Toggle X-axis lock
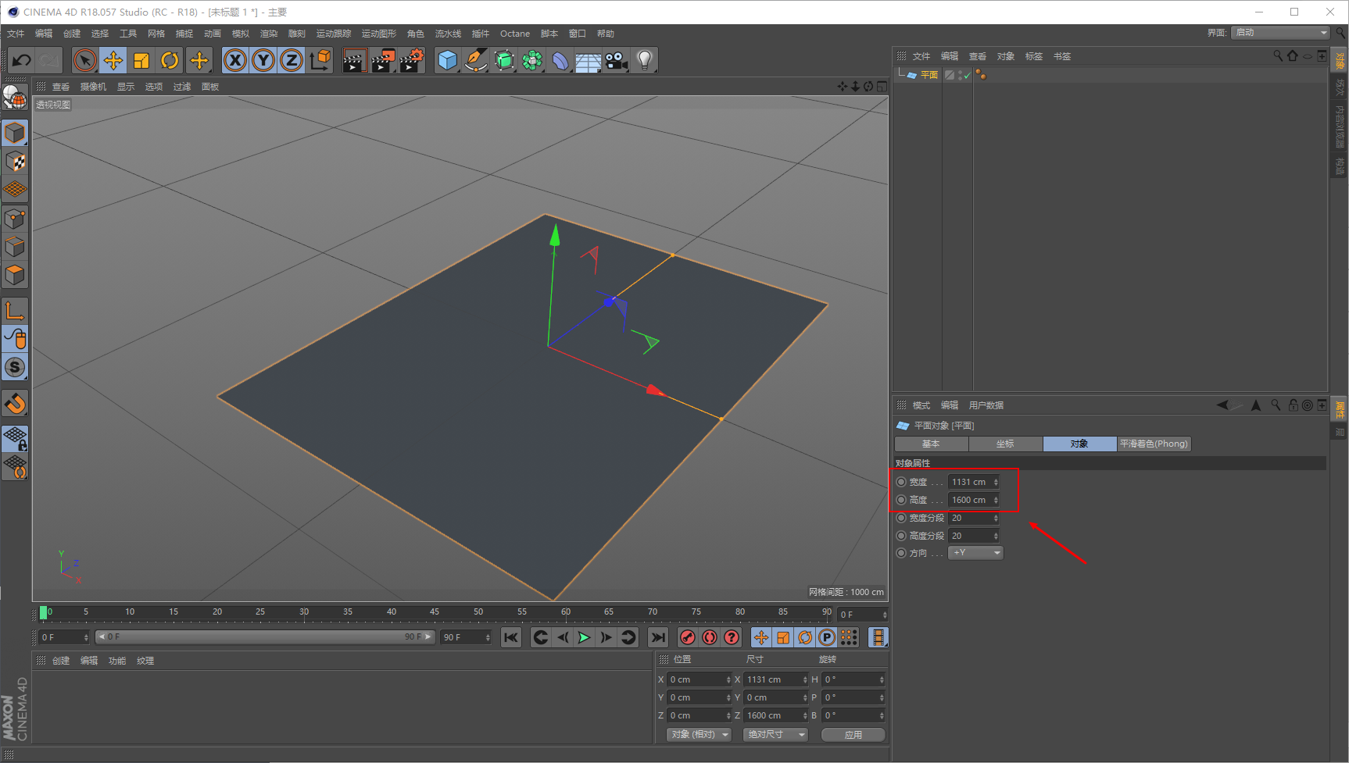Viewport: 1349px width, 763px height. [x=234, y=60]
